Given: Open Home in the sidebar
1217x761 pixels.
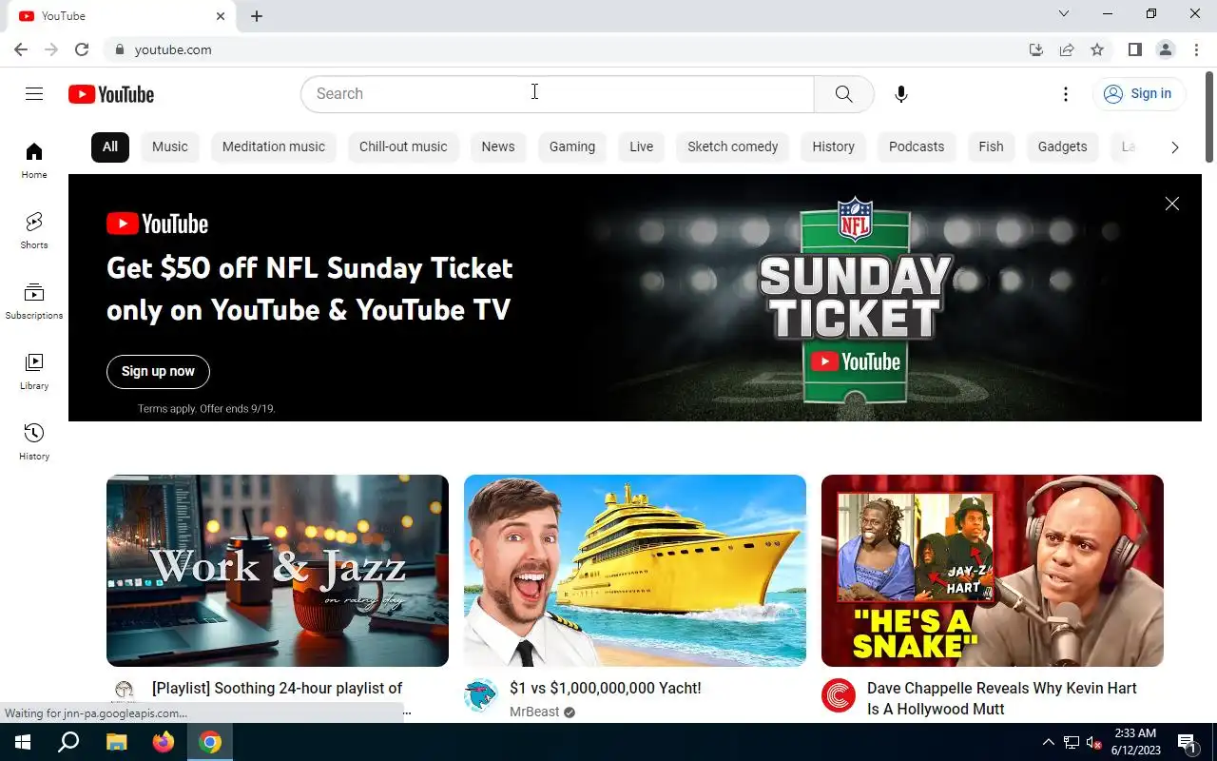Looking at the screenshot, I should 34,161.
